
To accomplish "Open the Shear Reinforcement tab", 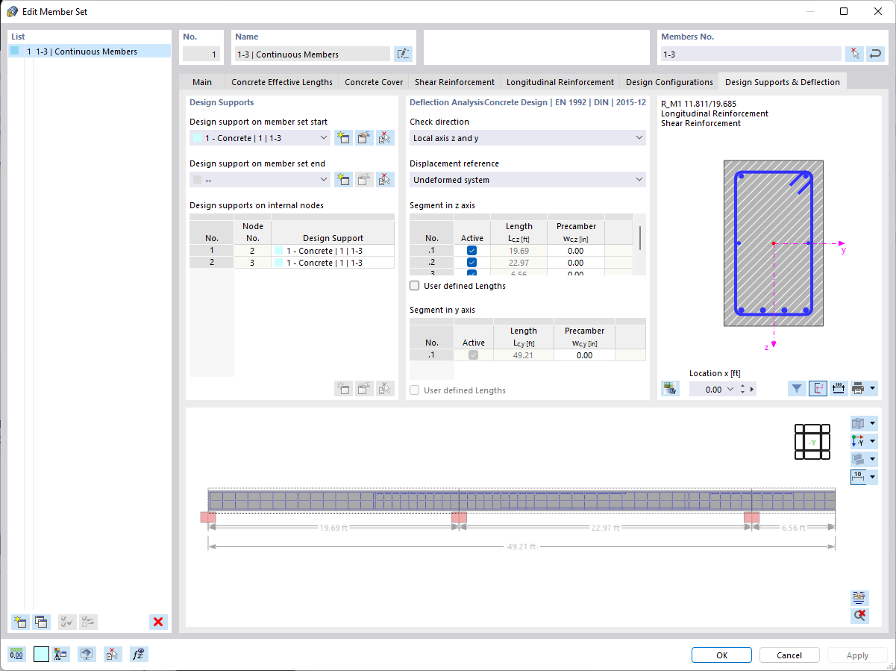I will tap(454, 82).
